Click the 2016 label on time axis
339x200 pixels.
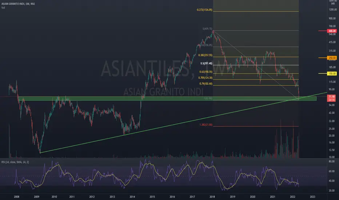coord(172,197)
